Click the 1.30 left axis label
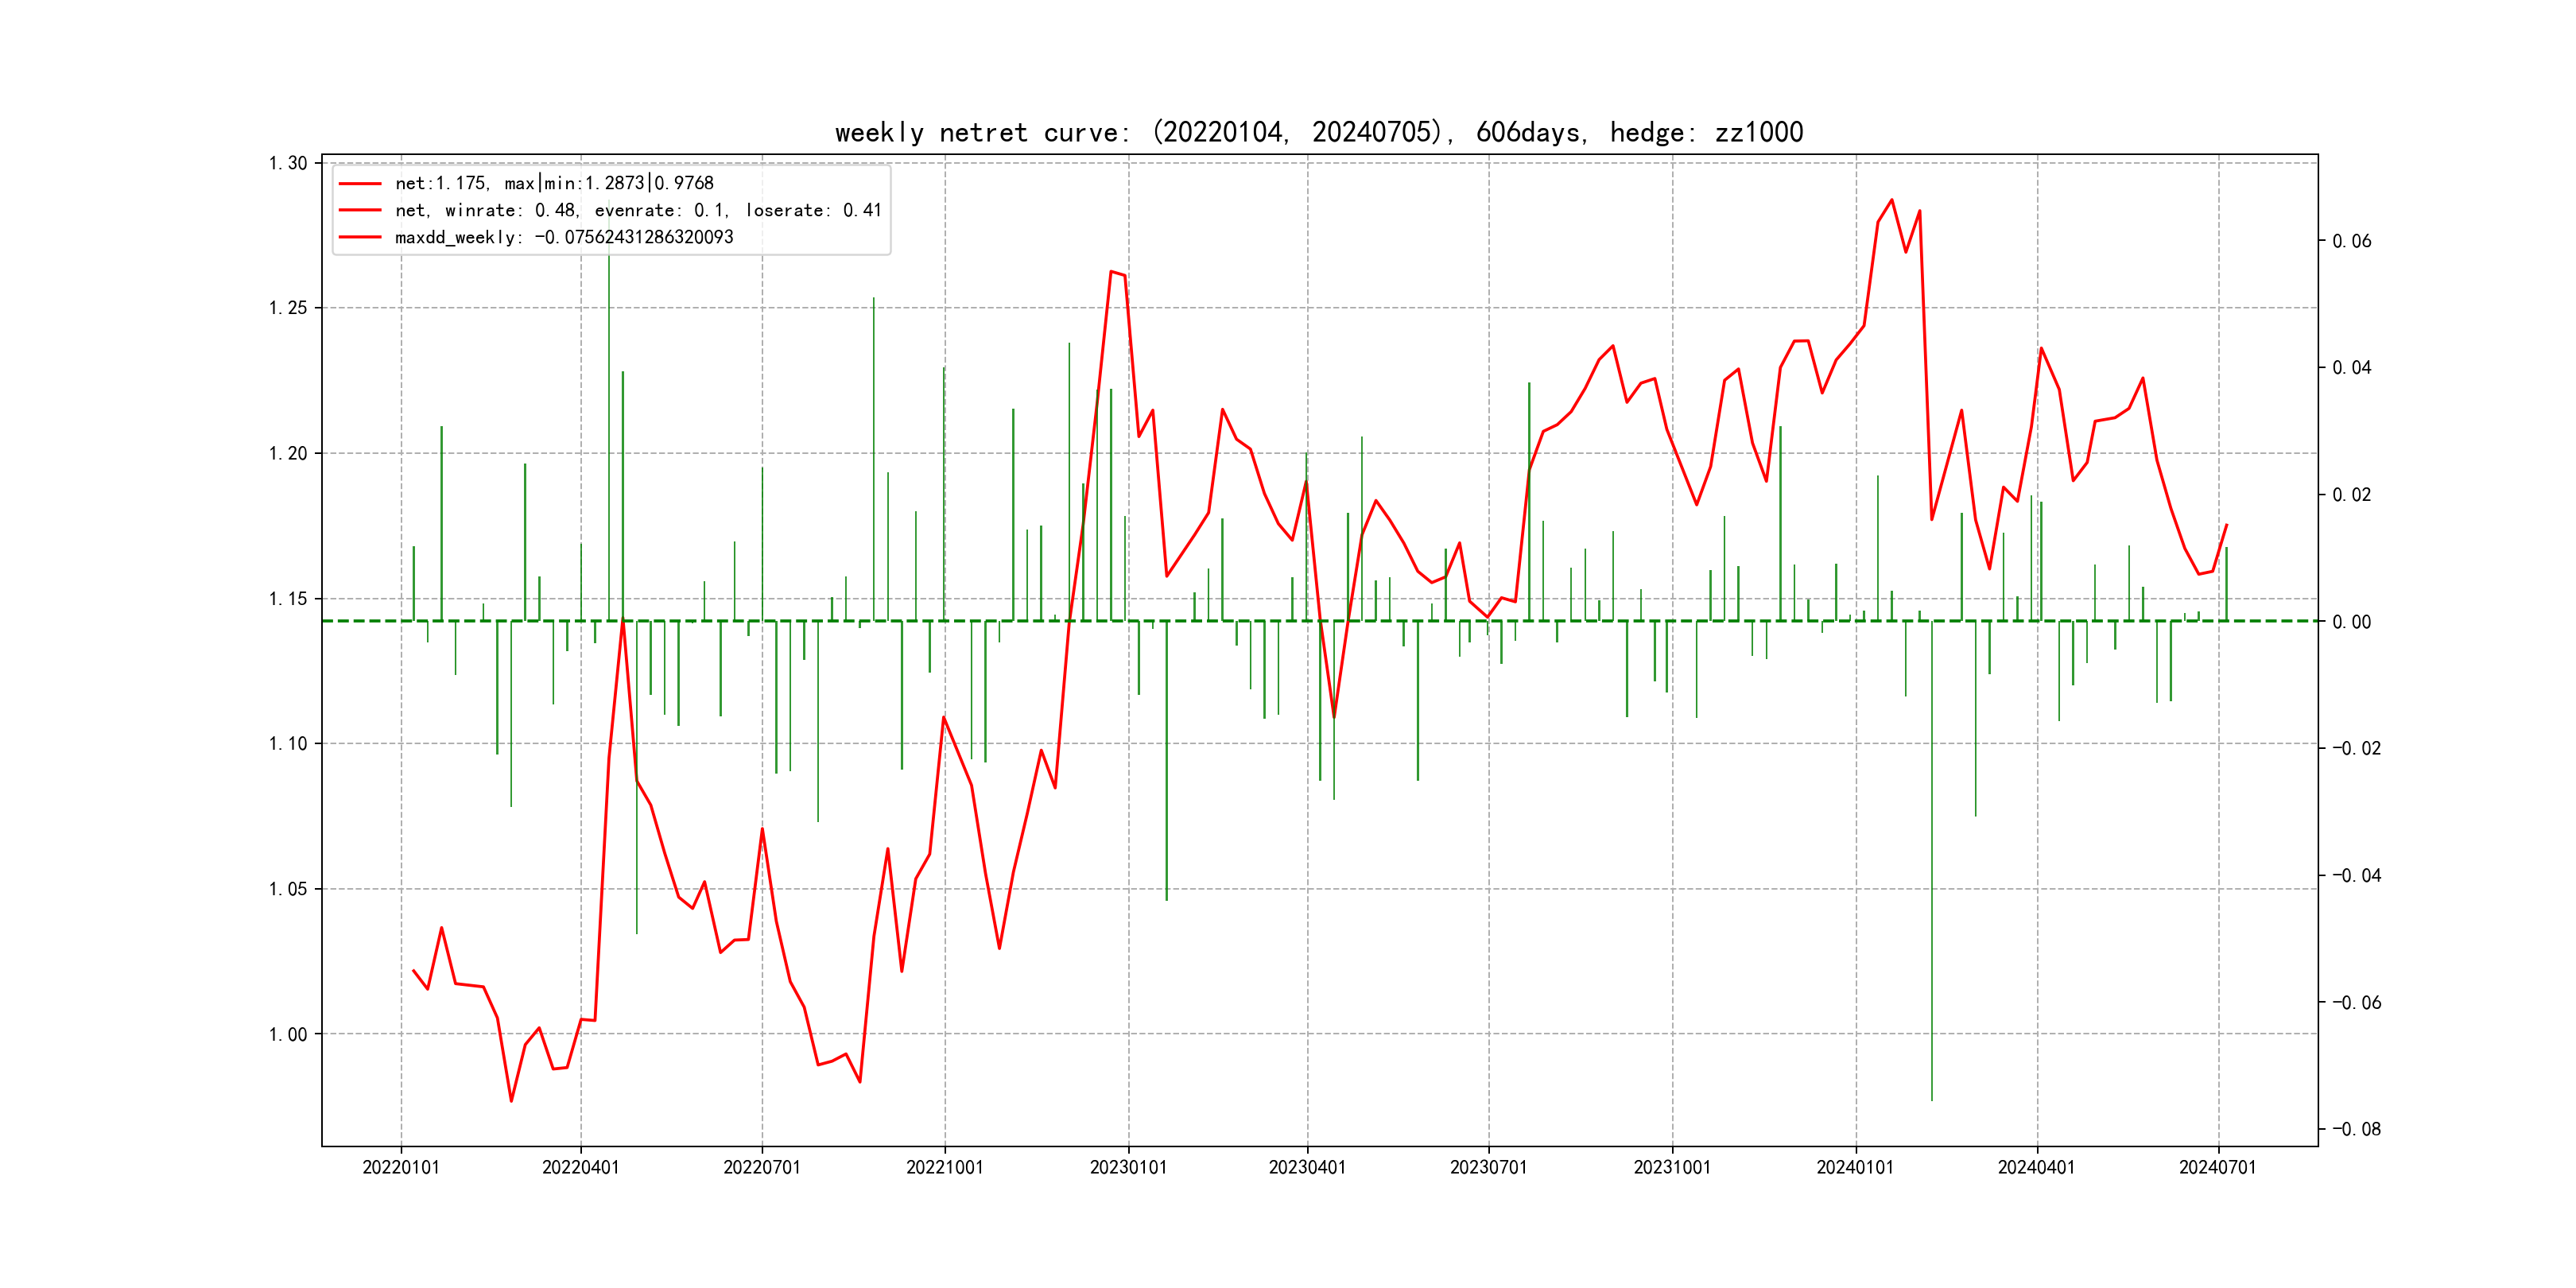Viewport: 2576px width, 1288px height. (x=288, y=163)
